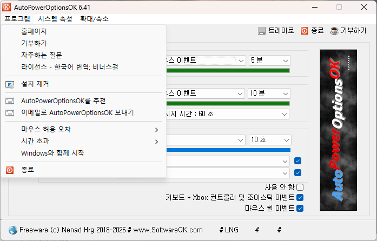Open the event dropdown beside 10 분

pos(206,93)
